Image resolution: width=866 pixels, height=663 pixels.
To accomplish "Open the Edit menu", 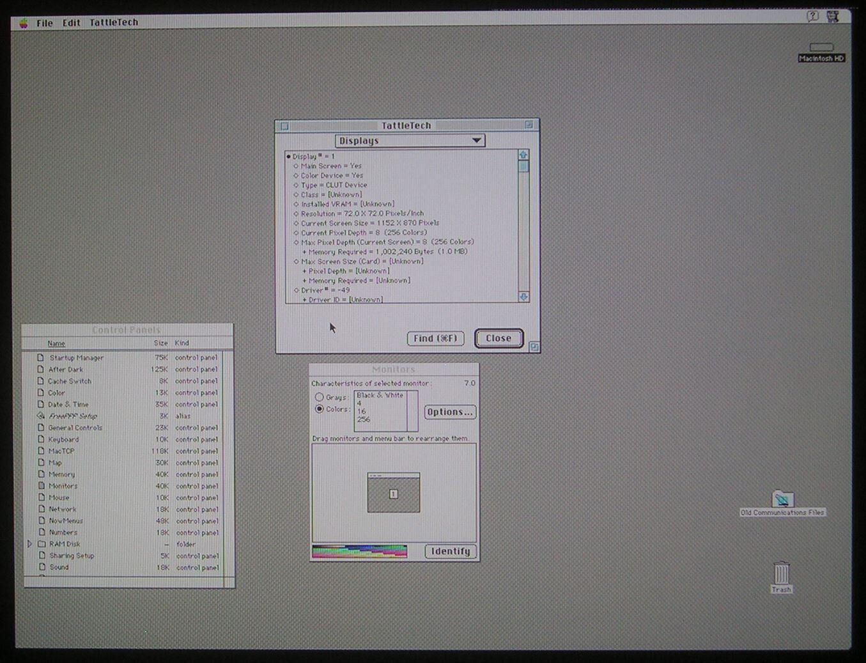I will pyautogui.click(x=71, y=23).
